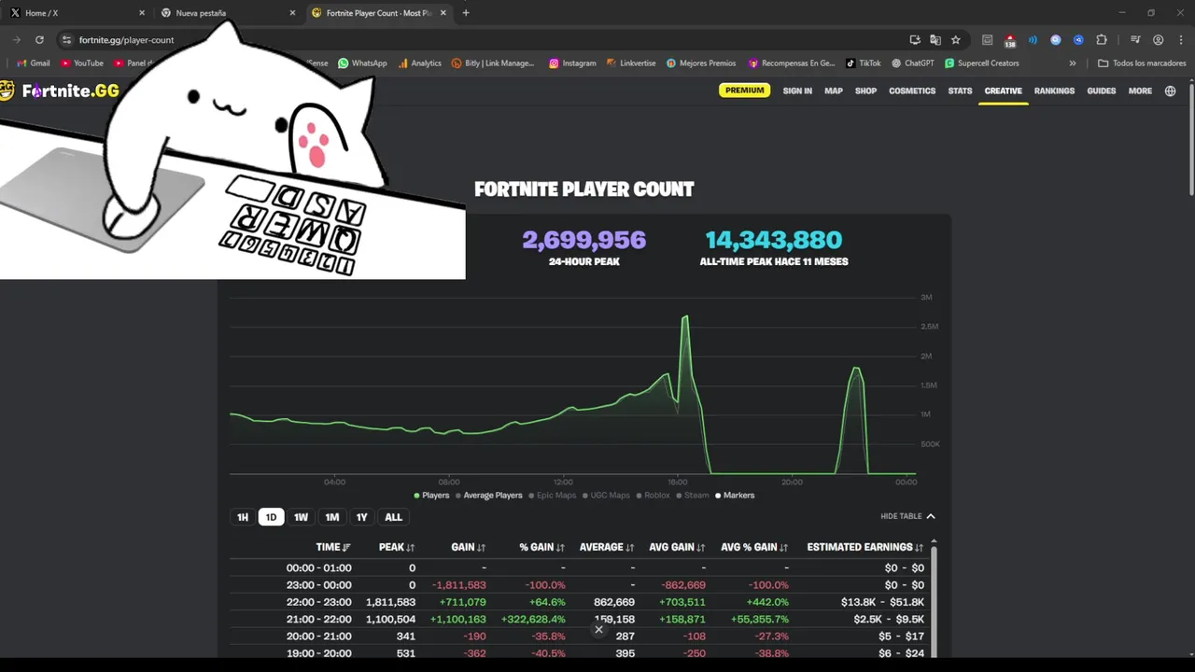The height and width of the screenshot is (672, 1195).
Task: Open the media control music-note icon
Action: [1135, 40]
